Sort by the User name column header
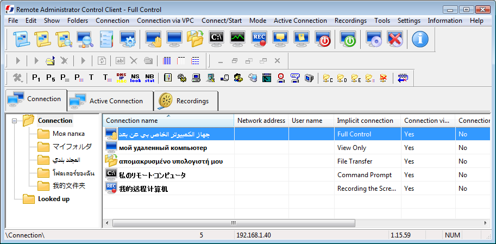 coord(311,121)
